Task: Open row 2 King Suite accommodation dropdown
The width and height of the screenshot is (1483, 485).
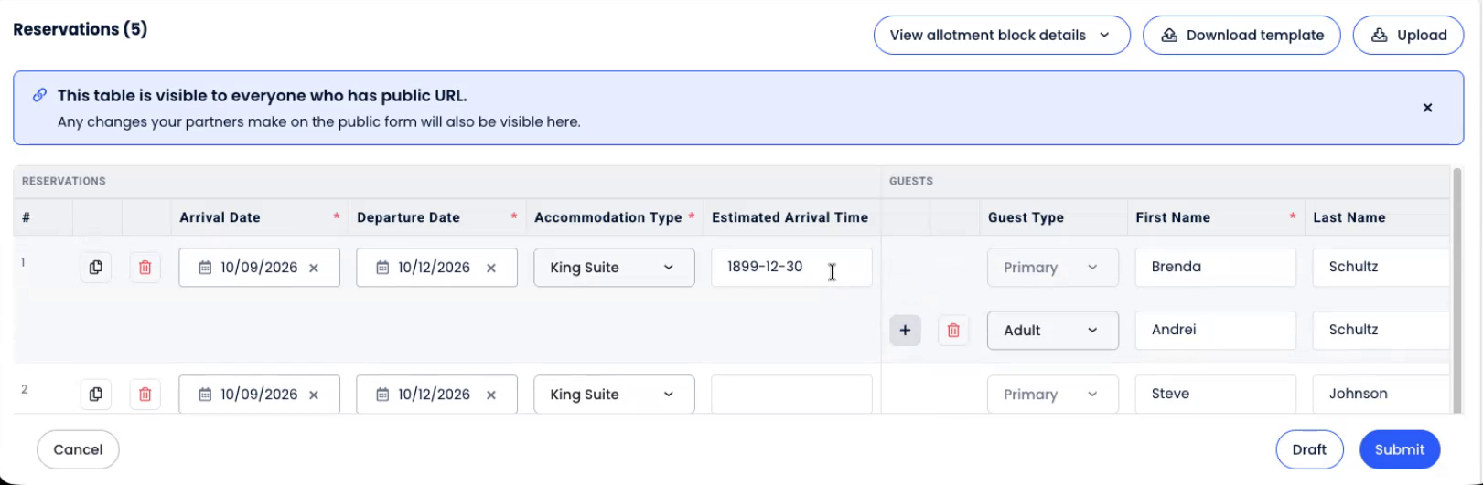Action: click(x=613, y=395)
